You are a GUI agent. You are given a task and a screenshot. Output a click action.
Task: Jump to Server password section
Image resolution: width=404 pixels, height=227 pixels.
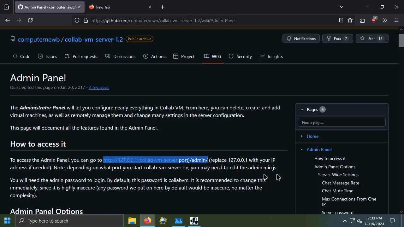(338, 212)
